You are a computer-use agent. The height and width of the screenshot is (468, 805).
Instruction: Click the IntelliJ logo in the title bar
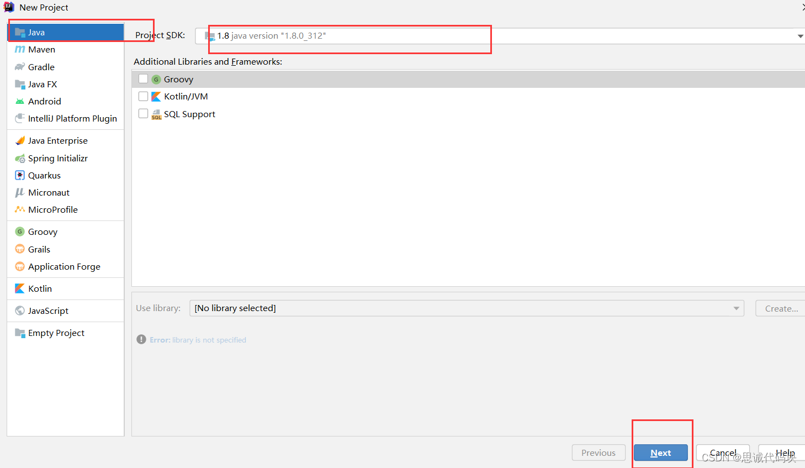coord(9,7)
